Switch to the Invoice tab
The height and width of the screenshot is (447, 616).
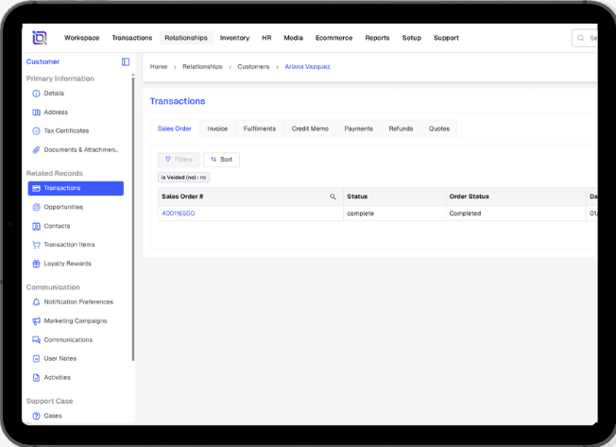click(x=217, y=129)
